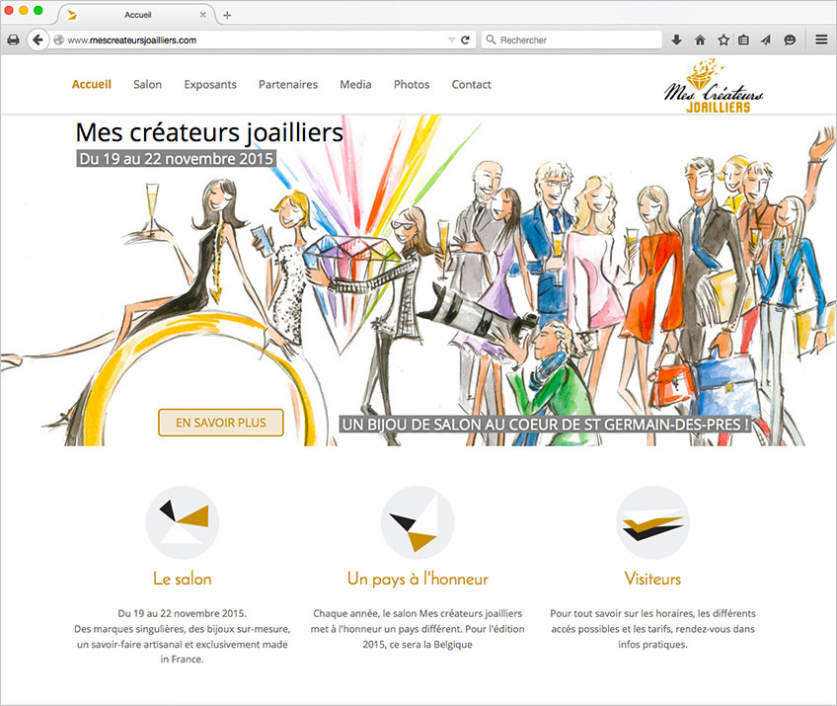837x706 pixels.
Task: Reload the page with refresh icon
Action: coord(465,40)
